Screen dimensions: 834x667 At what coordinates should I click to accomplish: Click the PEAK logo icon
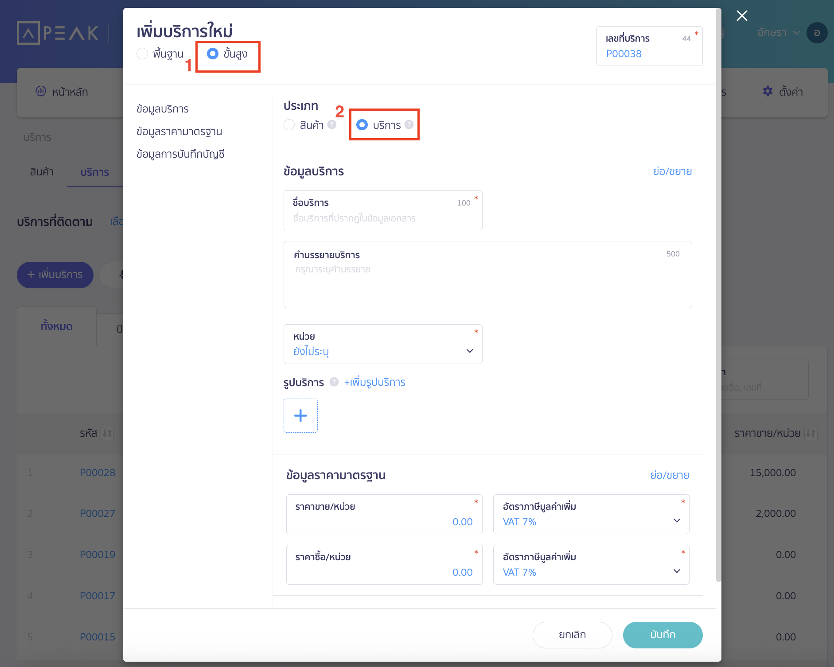coord(28,33)
